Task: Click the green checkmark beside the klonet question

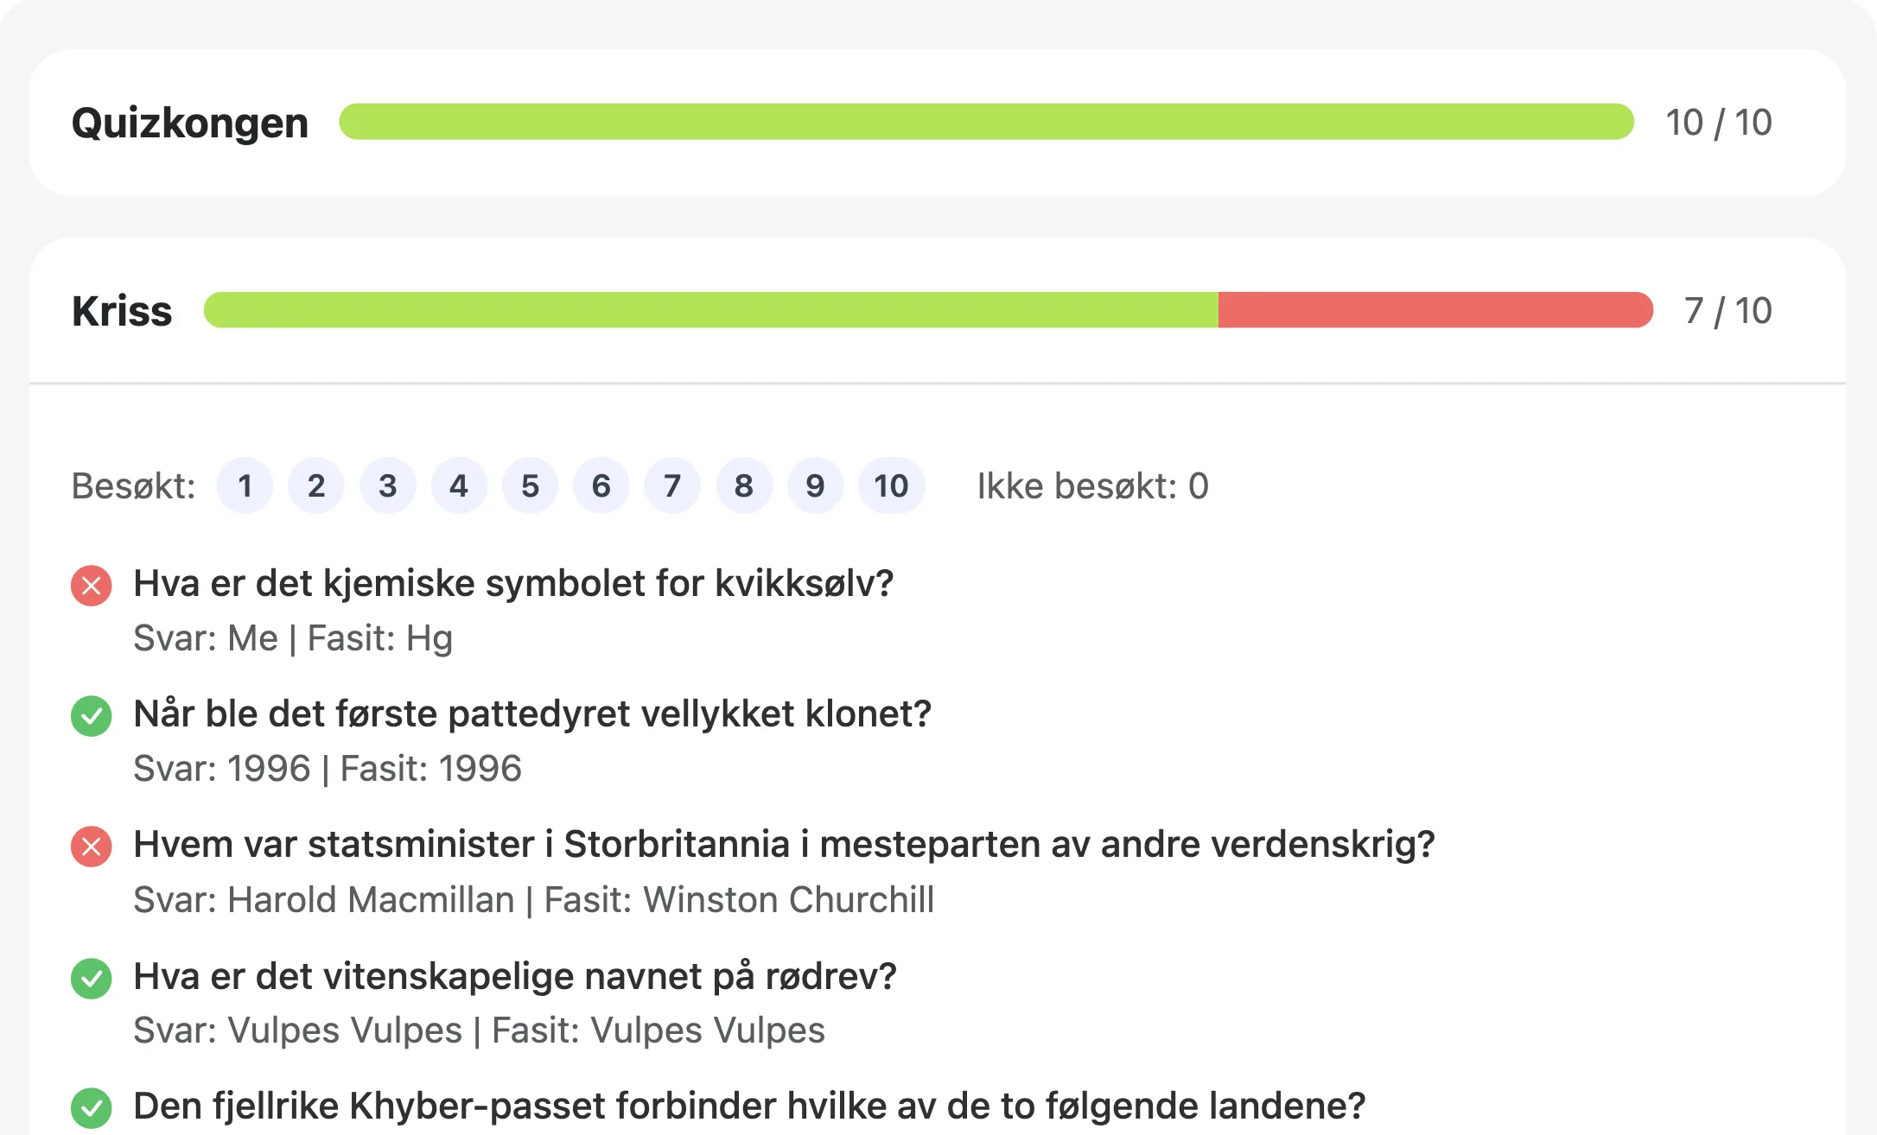Action: [91, 716]
